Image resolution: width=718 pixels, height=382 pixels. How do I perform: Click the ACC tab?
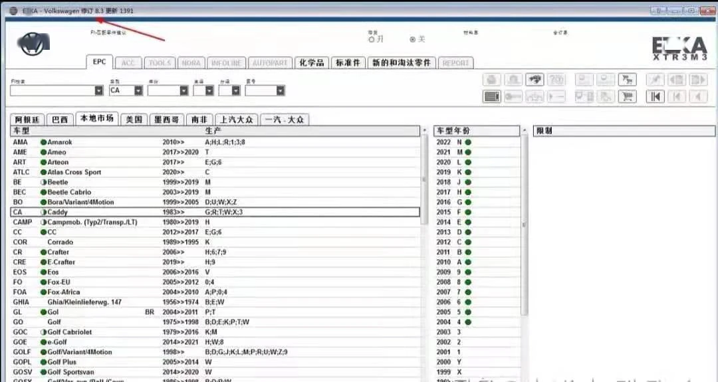tap(128, 62)
